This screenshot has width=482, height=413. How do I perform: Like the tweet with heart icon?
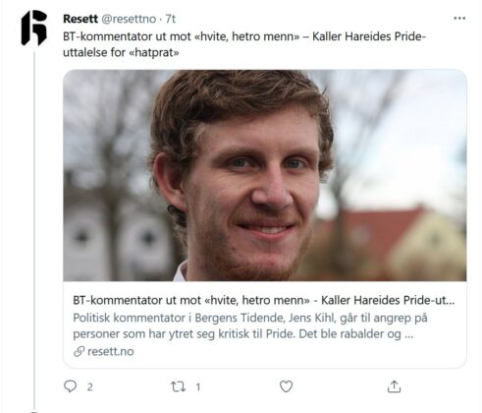pyautogui.click(x=286, y=386)
